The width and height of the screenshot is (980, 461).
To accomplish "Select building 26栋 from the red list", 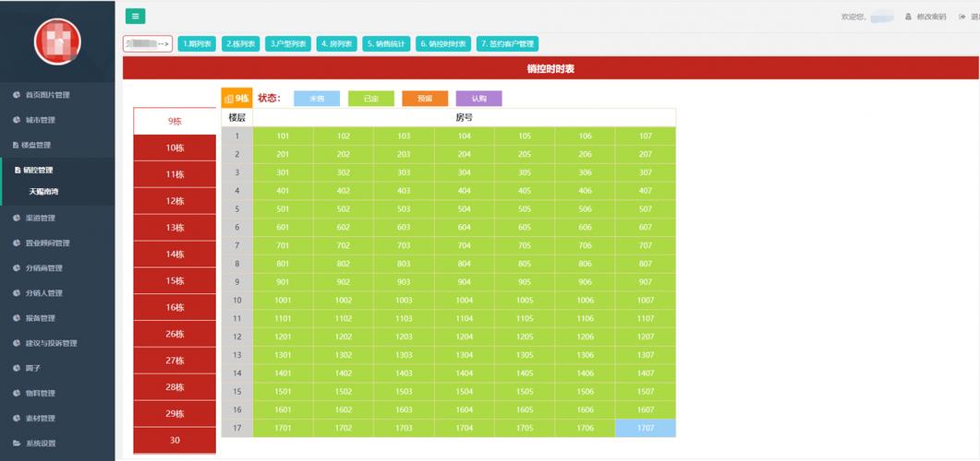I will [x=175, y=334].
